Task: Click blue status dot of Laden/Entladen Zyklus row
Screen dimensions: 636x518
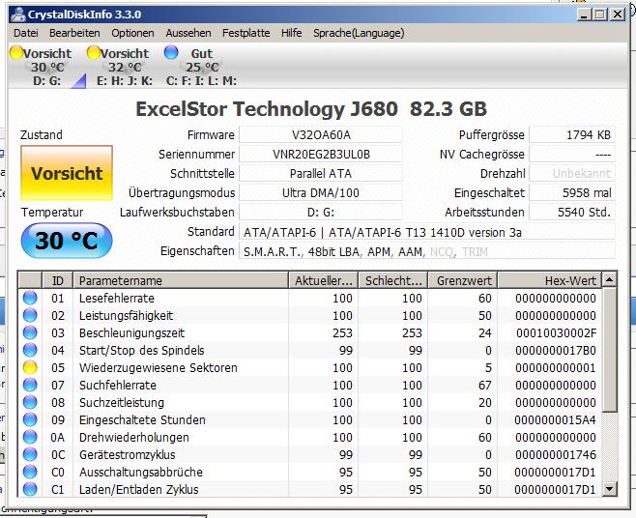Action: [x=30, y=489]
